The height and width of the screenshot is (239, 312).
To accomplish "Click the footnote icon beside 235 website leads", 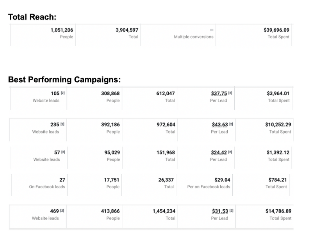I will [x=63, y=125].
